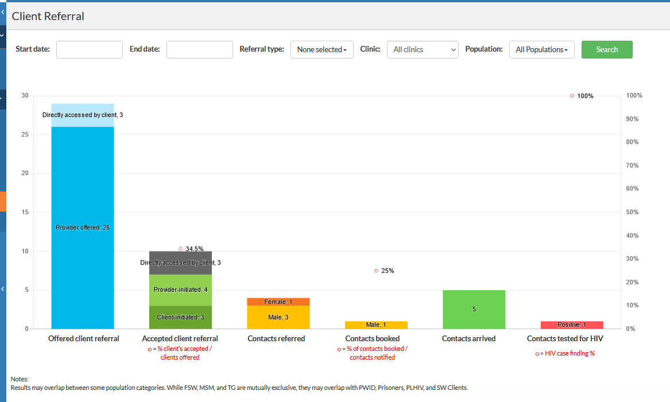
Task: Select the Client-initiated, 3 bar segment
Action: point(180,317)
